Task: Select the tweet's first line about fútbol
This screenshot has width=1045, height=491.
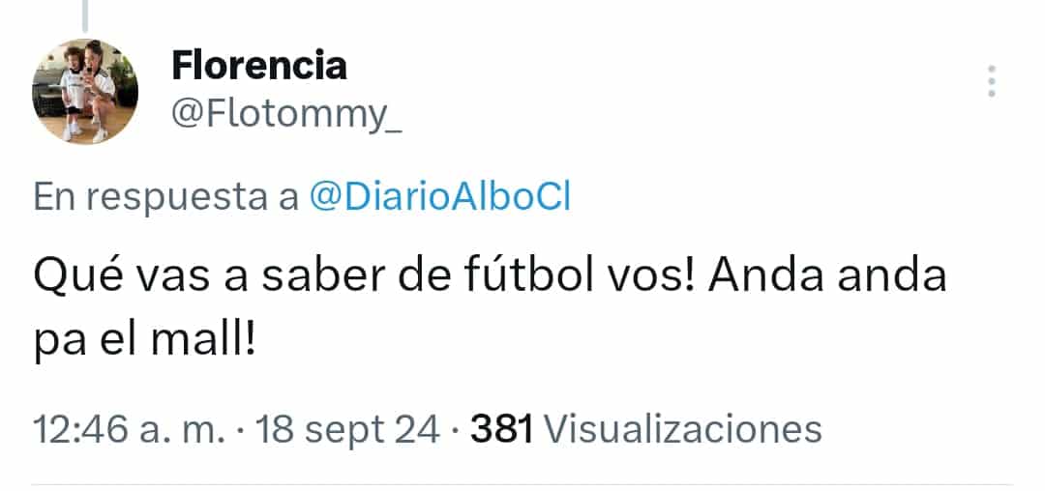Action: (489, 279)
